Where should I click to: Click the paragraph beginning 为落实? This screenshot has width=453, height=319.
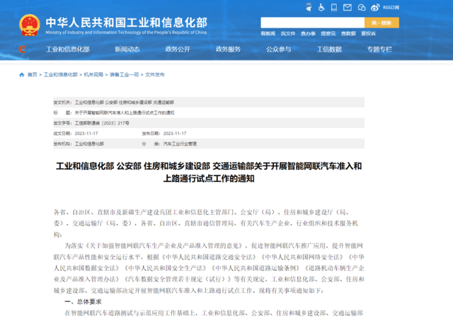pyautogui.click(x=209, y=268)
